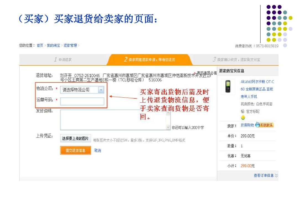Submit with 提交退货信息 button
The width and height of the screenshot is (299, 224).
click(x=76, y=150)
